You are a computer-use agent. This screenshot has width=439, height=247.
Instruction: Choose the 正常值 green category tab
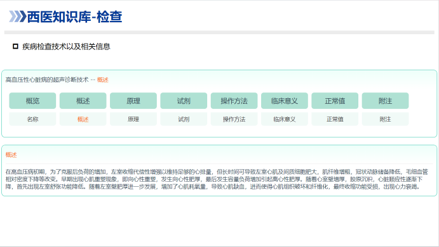point(335,101)
